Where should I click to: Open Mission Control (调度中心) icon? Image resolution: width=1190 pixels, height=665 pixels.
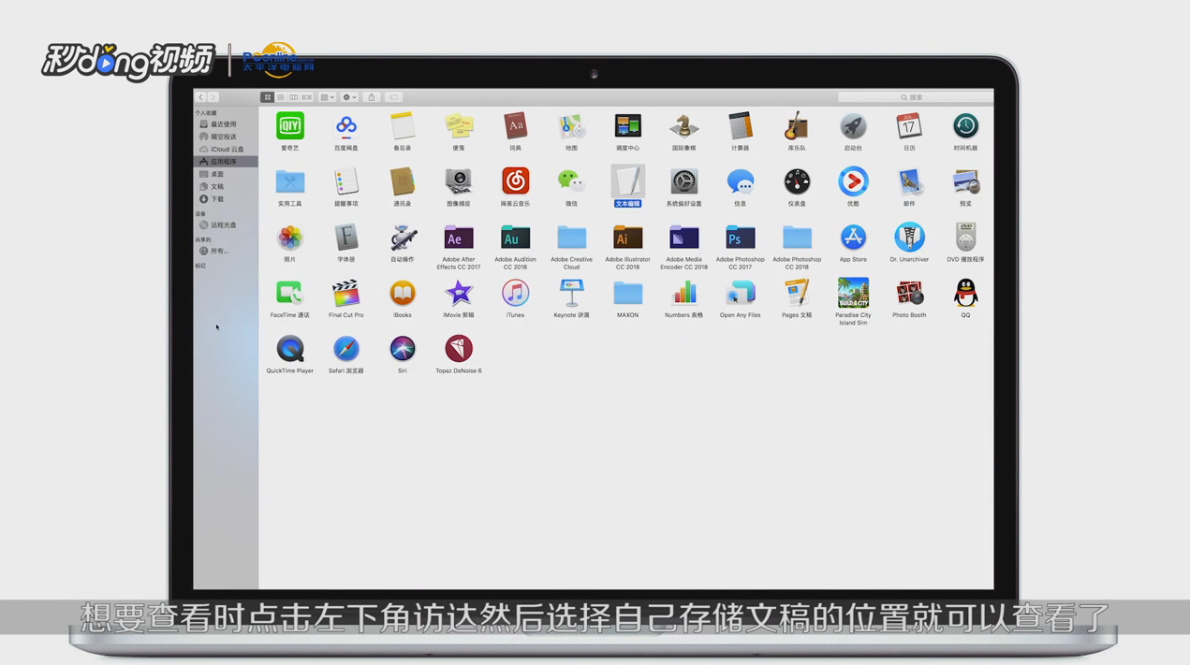tap(627, 126)
